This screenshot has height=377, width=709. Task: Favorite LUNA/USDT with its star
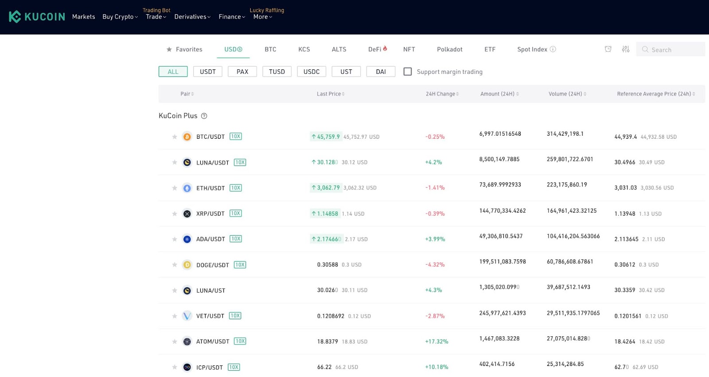[175, 162]
